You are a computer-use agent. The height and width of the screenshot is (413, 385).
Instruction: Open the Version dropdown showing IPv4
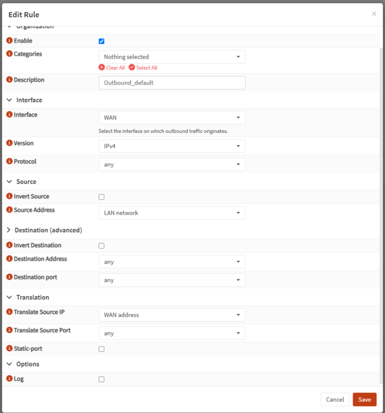pos(172,146)
